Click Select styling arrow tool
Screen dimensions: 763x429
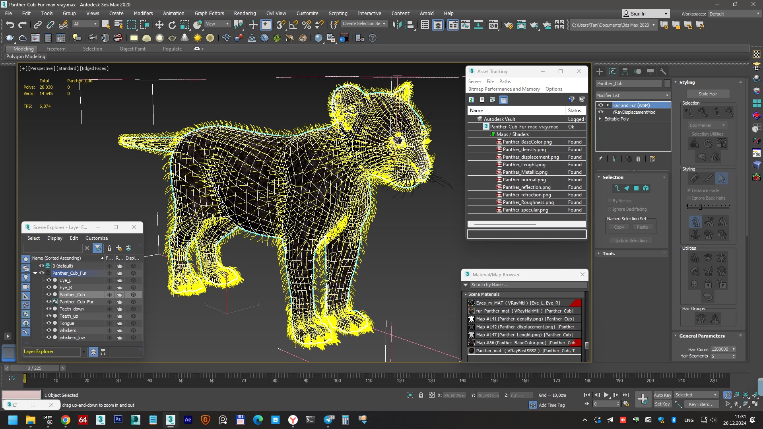click(x=722, y=179)
